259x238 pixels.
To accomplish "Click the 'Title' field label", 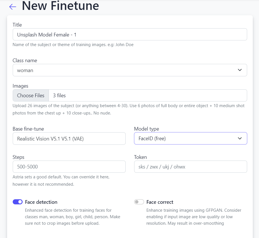I will coord(17,25).
